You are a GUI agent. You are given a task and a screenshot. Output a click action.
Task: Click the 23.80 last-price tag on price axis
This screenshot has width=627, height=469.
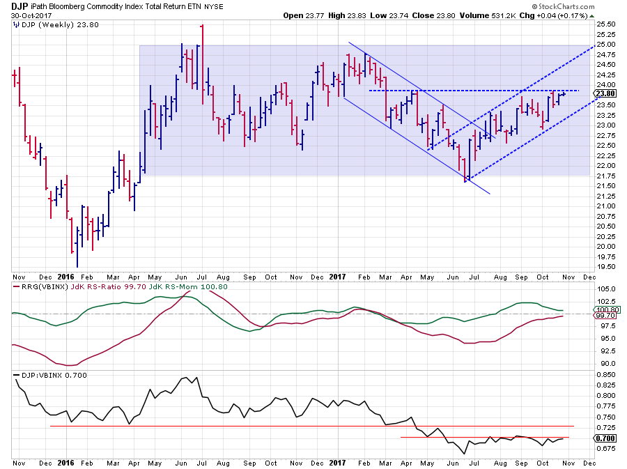pos(605,93)
